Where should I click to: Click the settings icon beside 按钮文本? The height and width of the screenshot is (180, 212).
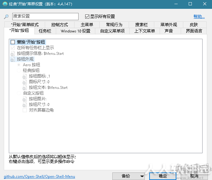[x=25, y=88]
